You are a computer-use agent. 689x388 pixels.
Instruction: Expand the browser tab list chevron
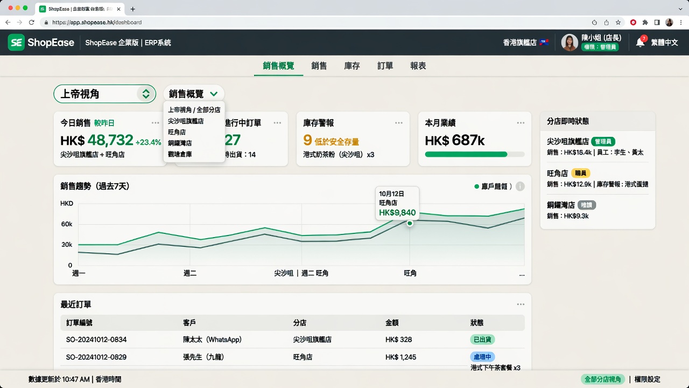pos(680,9)
